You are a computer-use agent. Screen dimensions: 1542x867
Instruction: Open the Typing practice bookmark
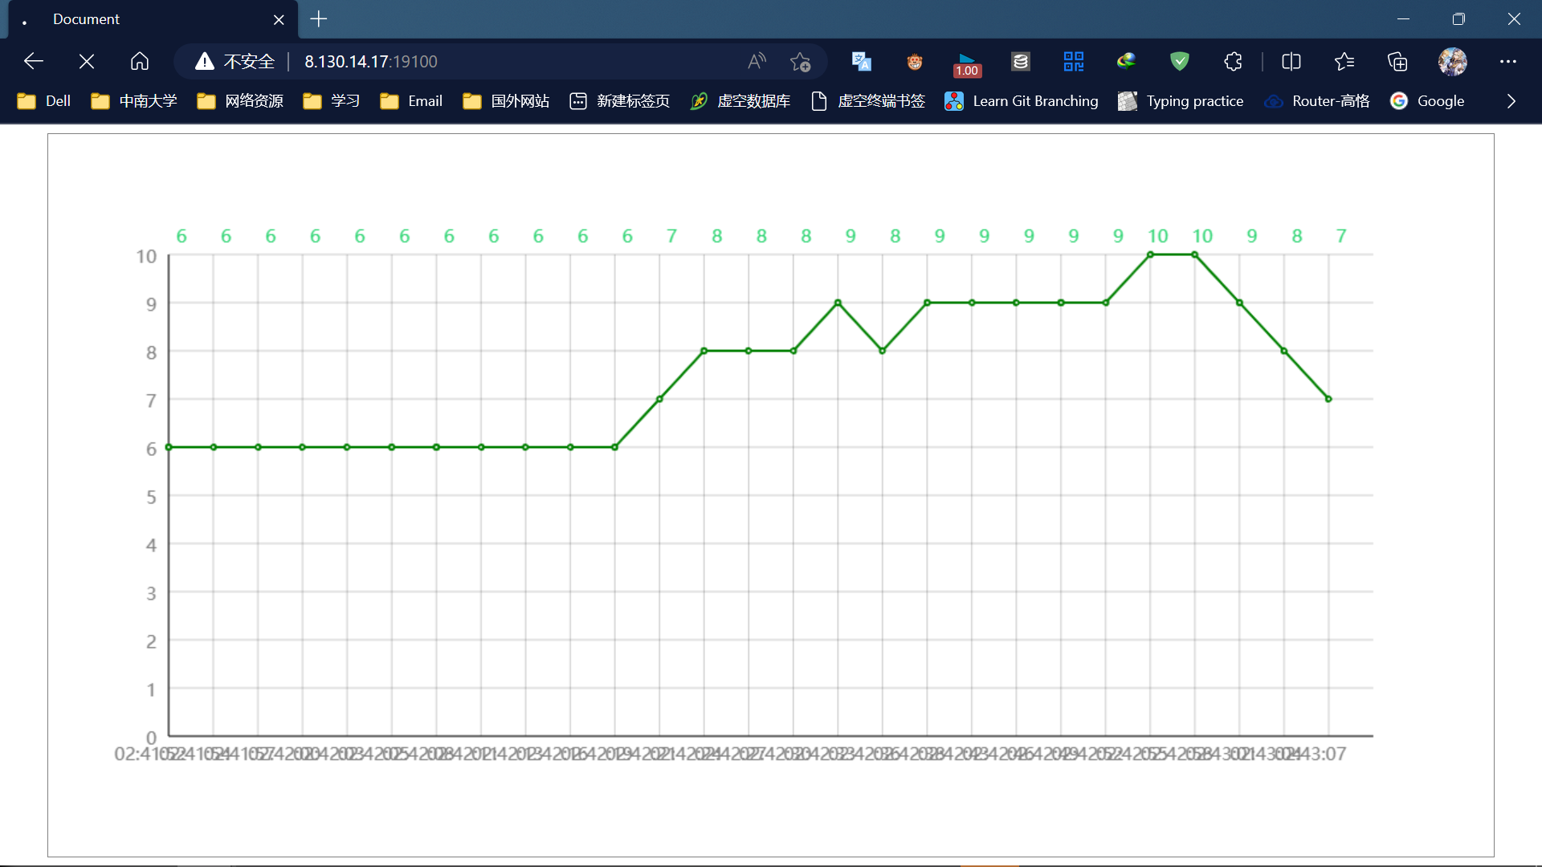(x=1181, y=101)
